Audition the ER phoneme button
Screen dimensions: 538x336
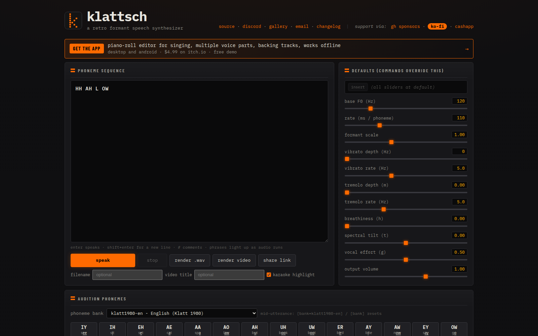pyautogui.click(x=340, y=329)
